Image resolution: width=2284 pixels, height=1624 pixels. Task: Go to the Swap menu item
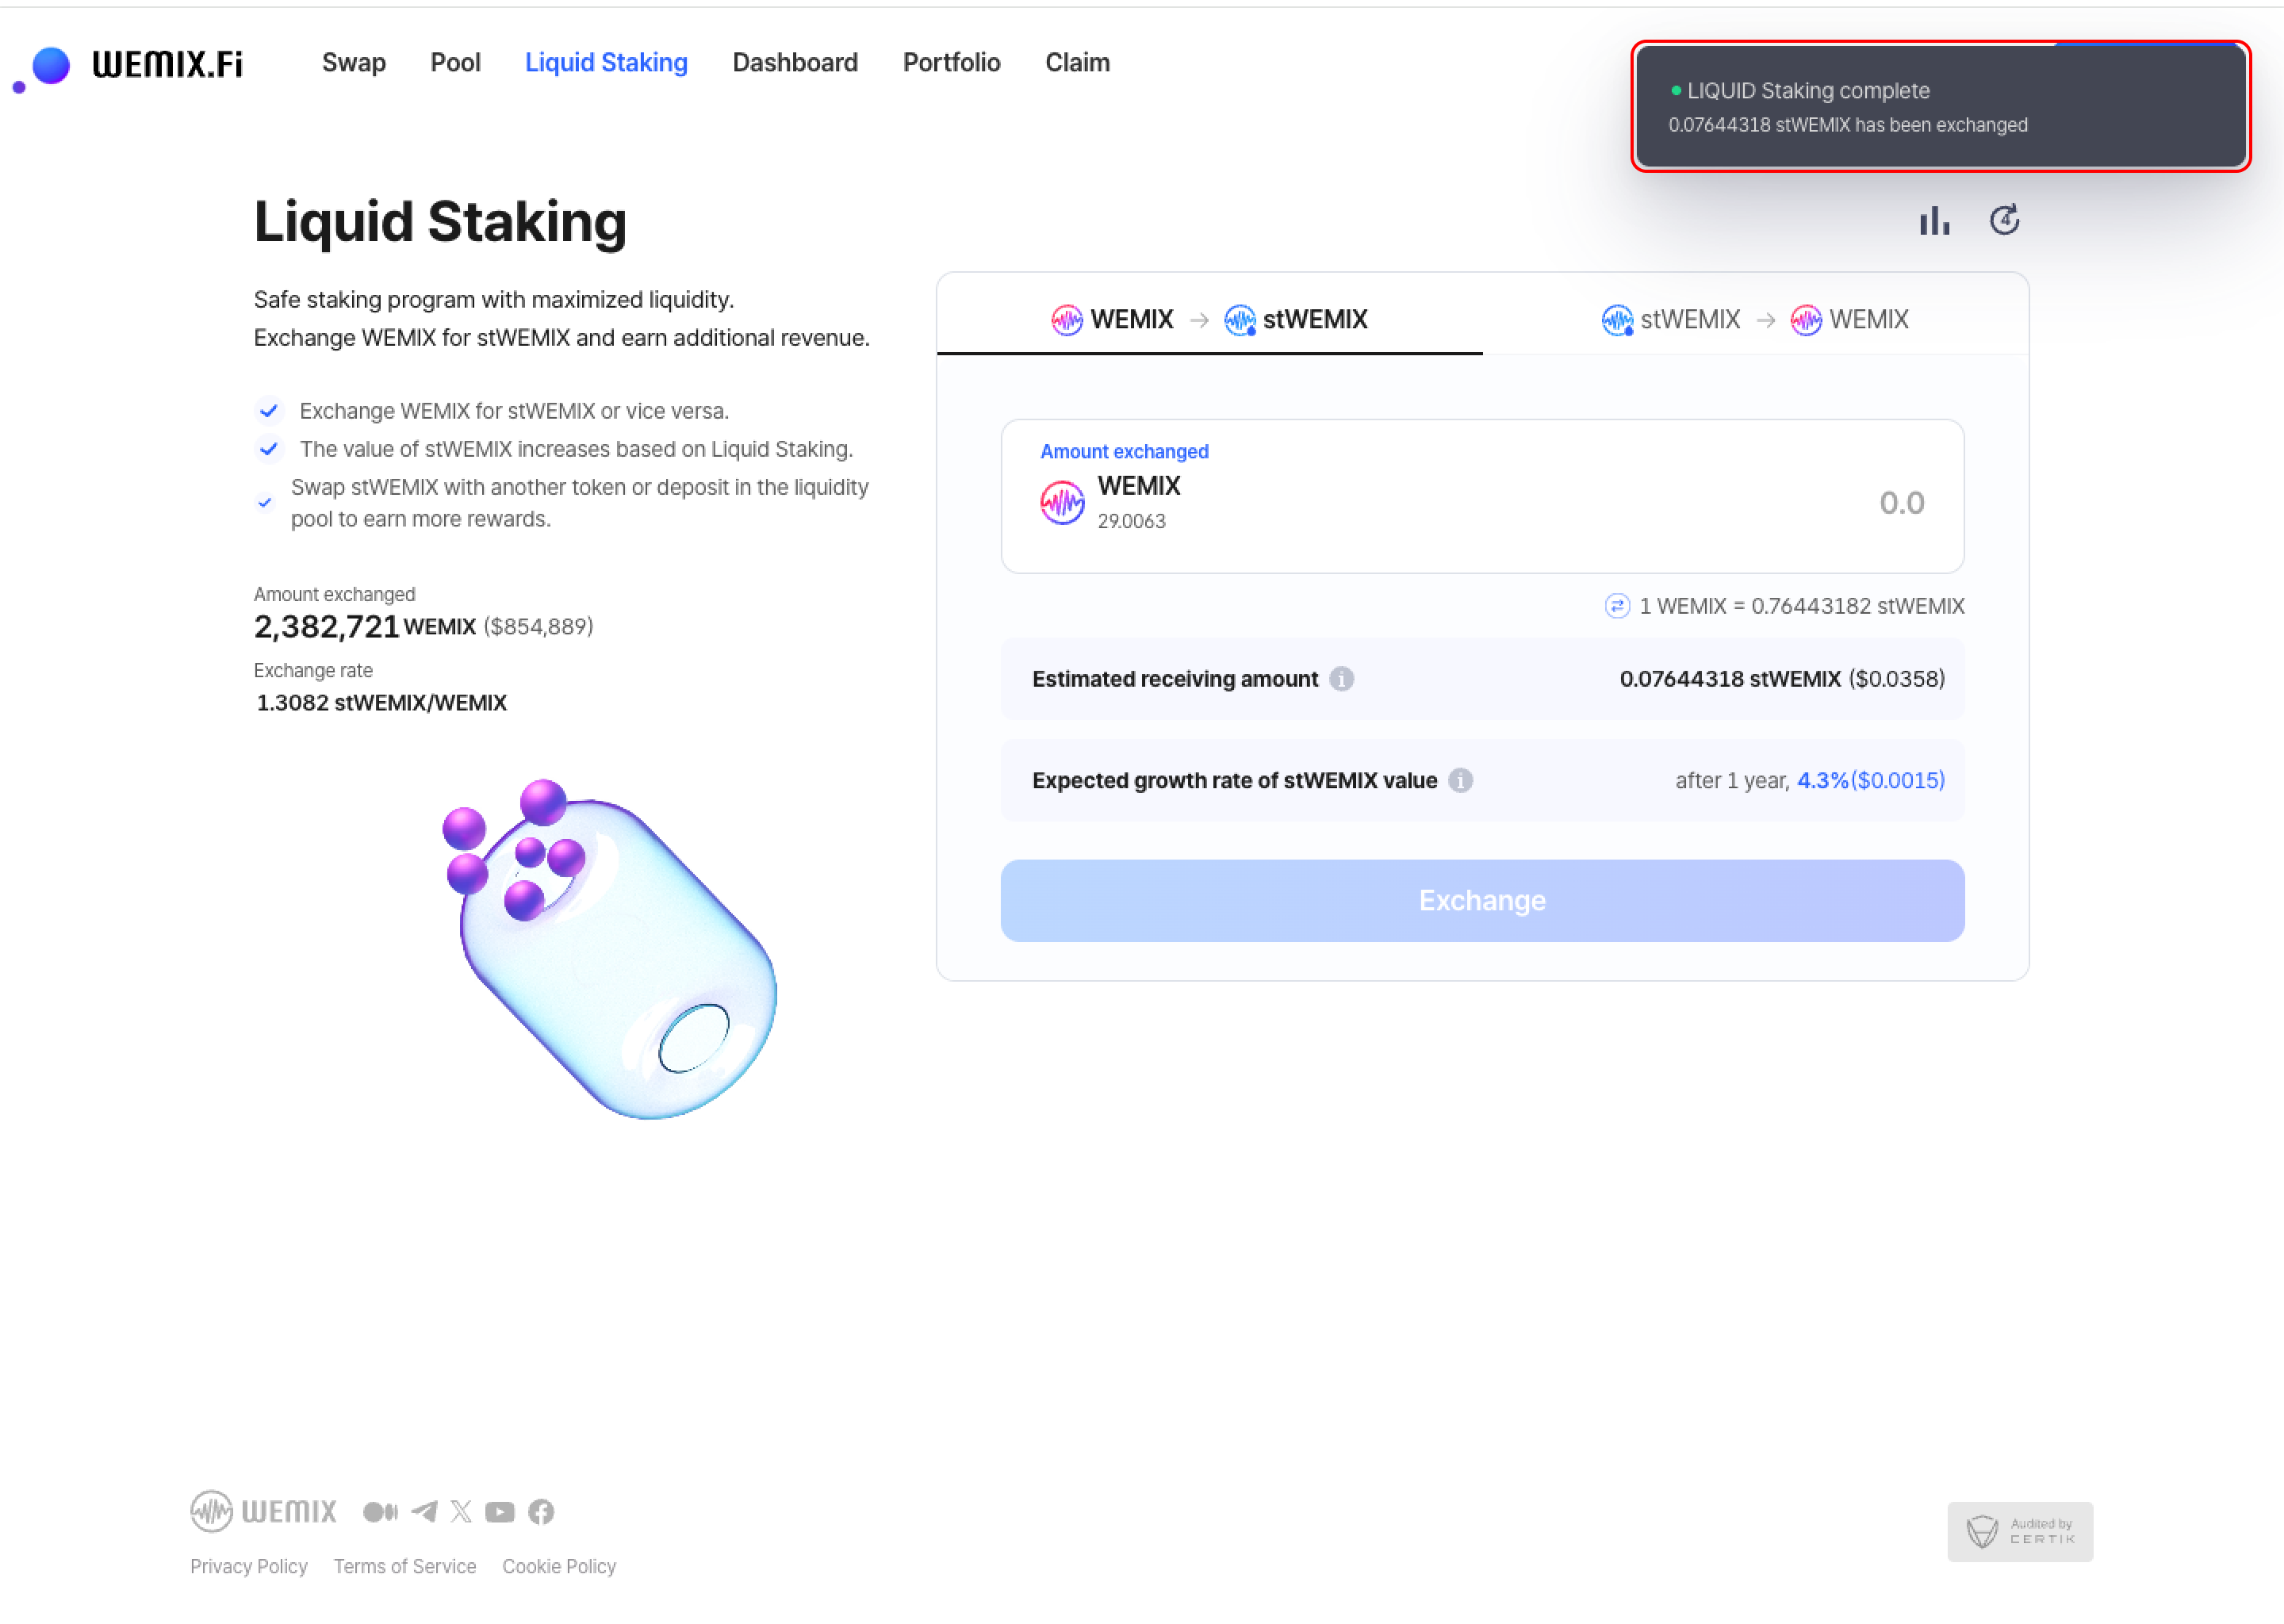(354, 63)
